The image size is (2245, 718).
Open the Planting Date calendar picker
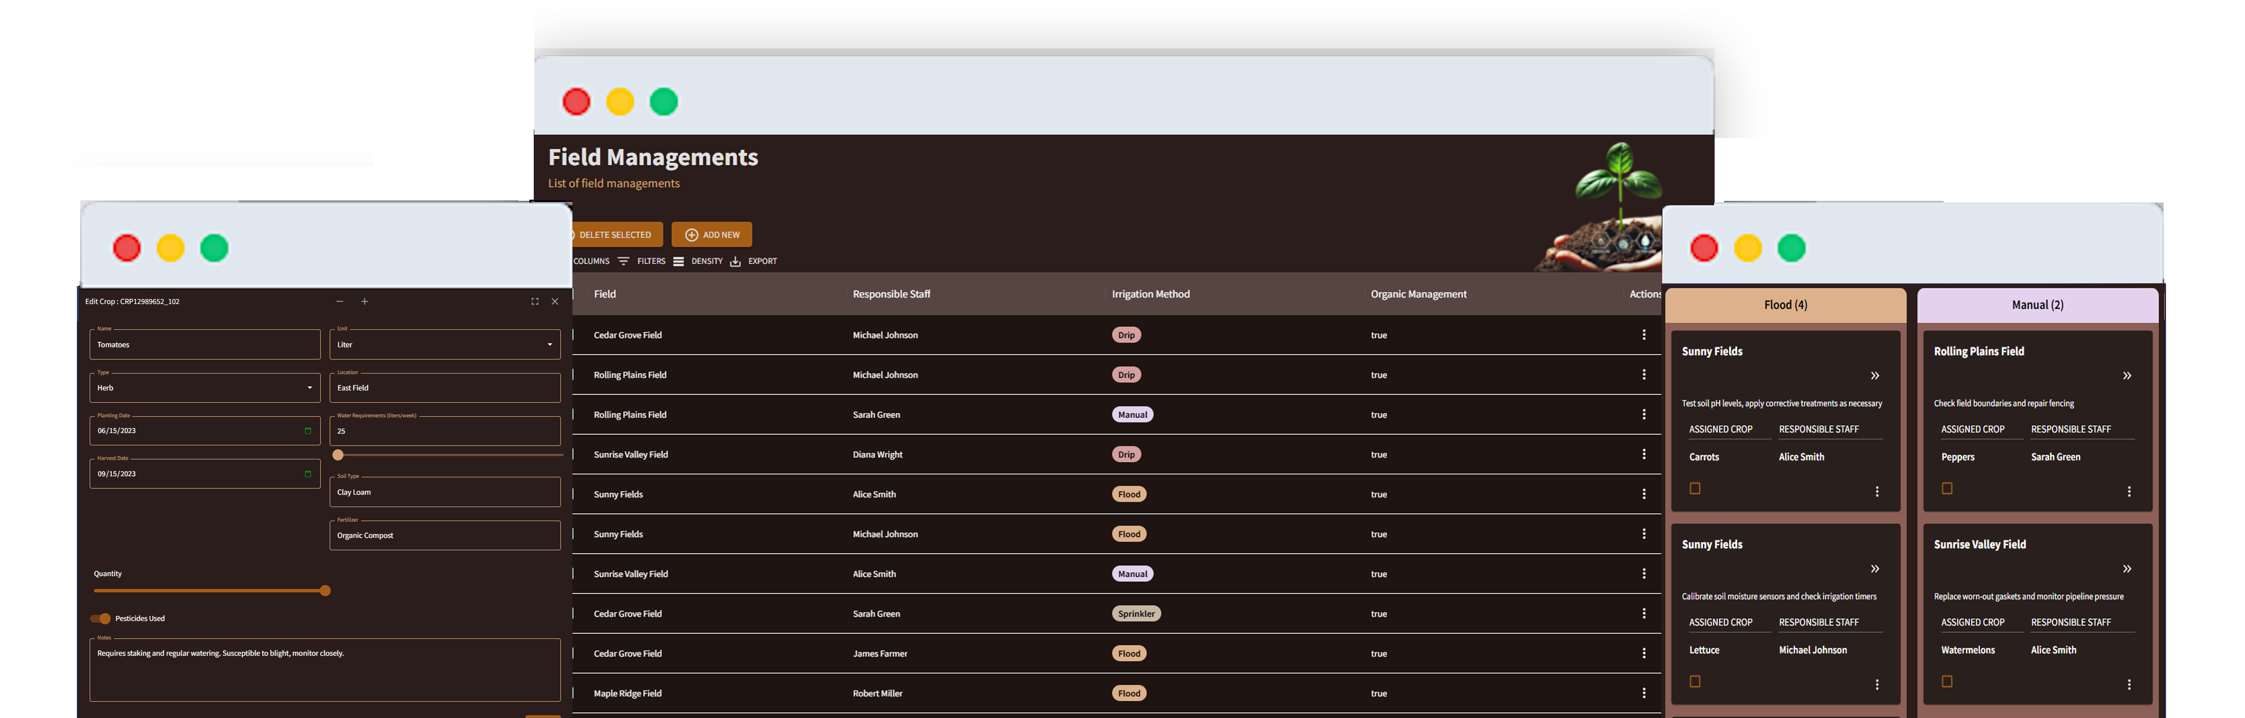308,430
